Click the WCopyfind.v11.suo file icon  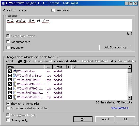pos(15,76)
